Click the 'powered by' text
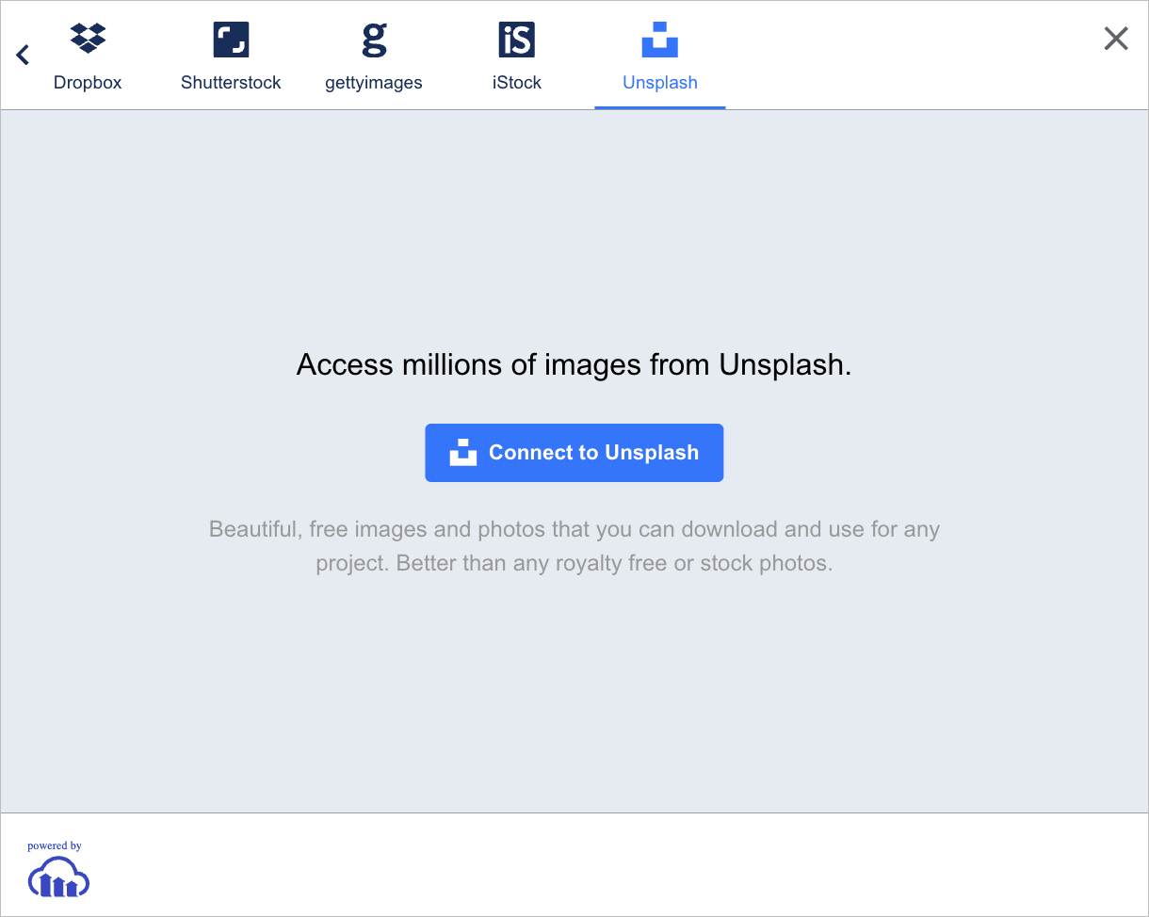Viewport: 1149px width, 917px height. click(x=55, y=845)
